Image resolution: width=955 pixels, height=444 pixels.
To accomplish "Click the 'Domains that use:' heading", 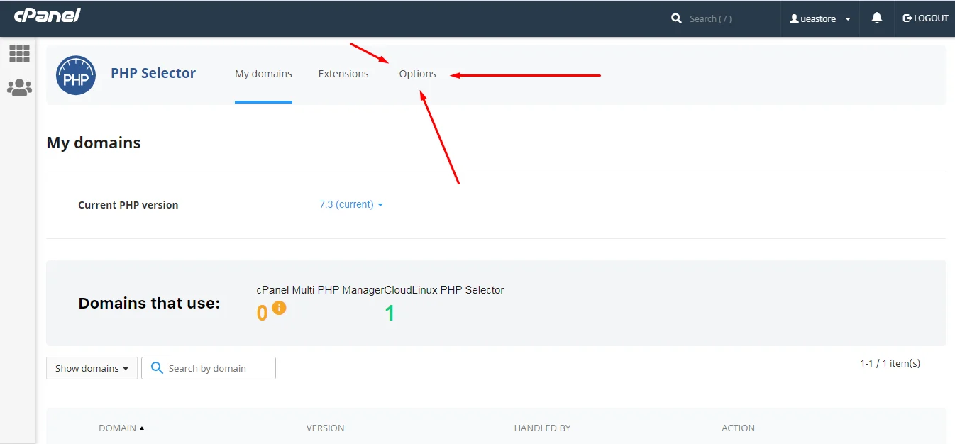I will 149,304.
